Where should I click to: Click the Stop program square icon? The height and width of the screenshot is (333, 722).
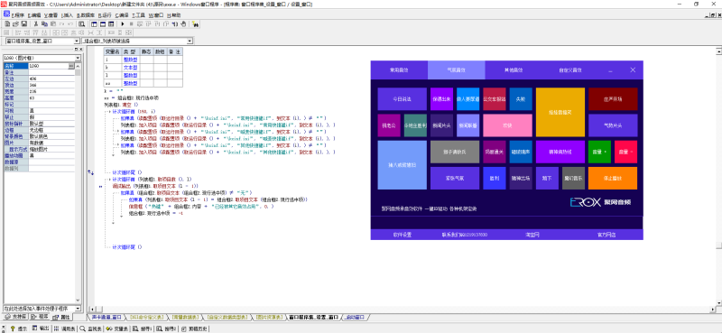(x=131, y=24)
